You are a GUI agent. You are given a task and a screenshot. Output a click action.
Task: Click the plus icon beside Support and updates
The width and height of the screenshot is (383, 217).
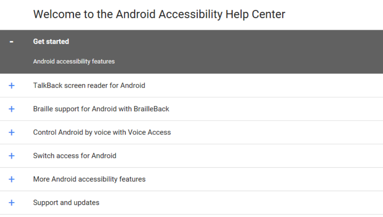coord(11,203)
